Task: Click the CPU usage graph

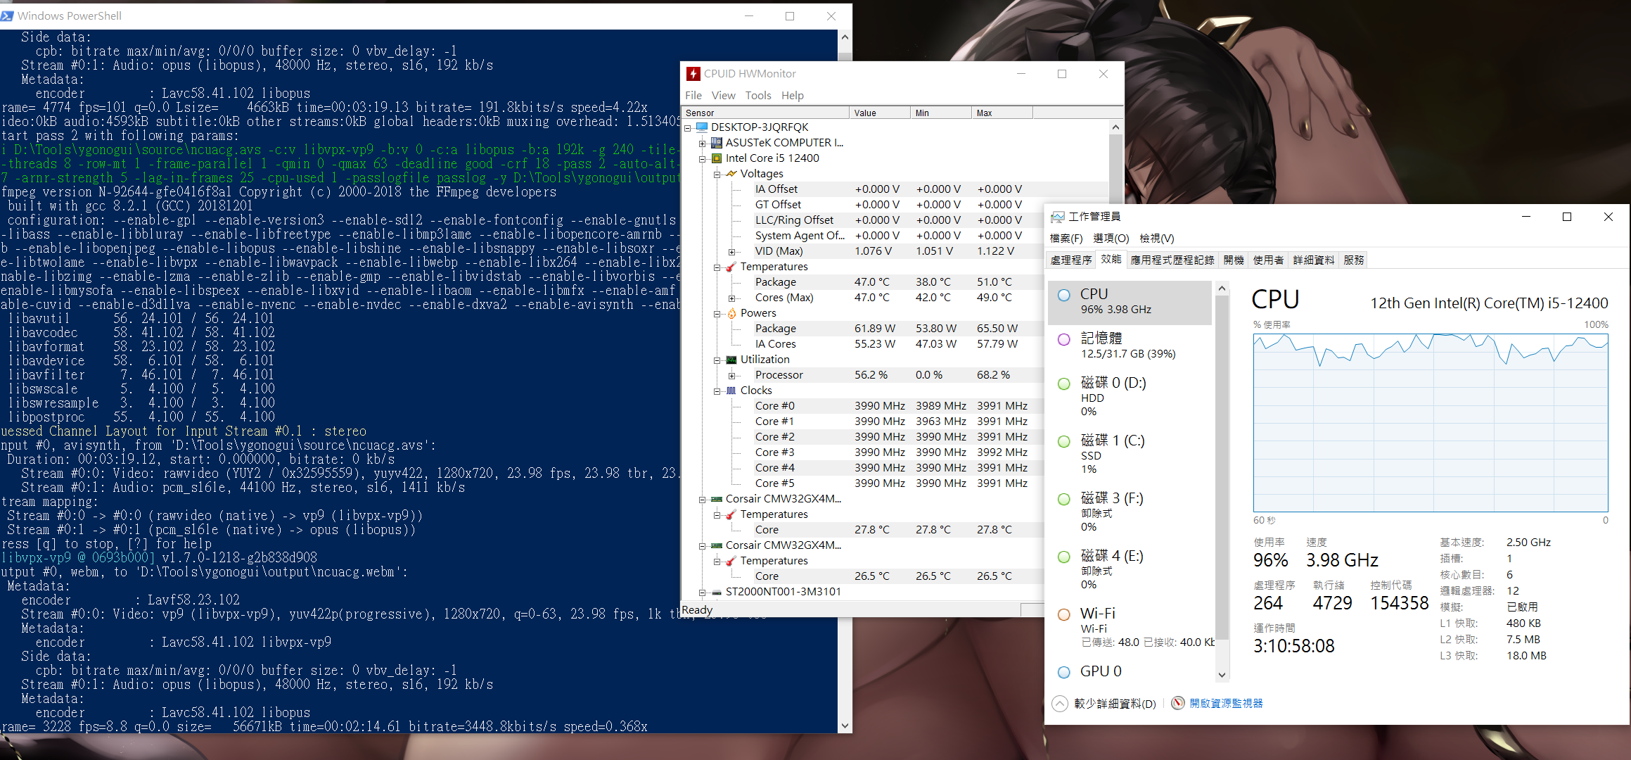Action: click(1431, 422)
